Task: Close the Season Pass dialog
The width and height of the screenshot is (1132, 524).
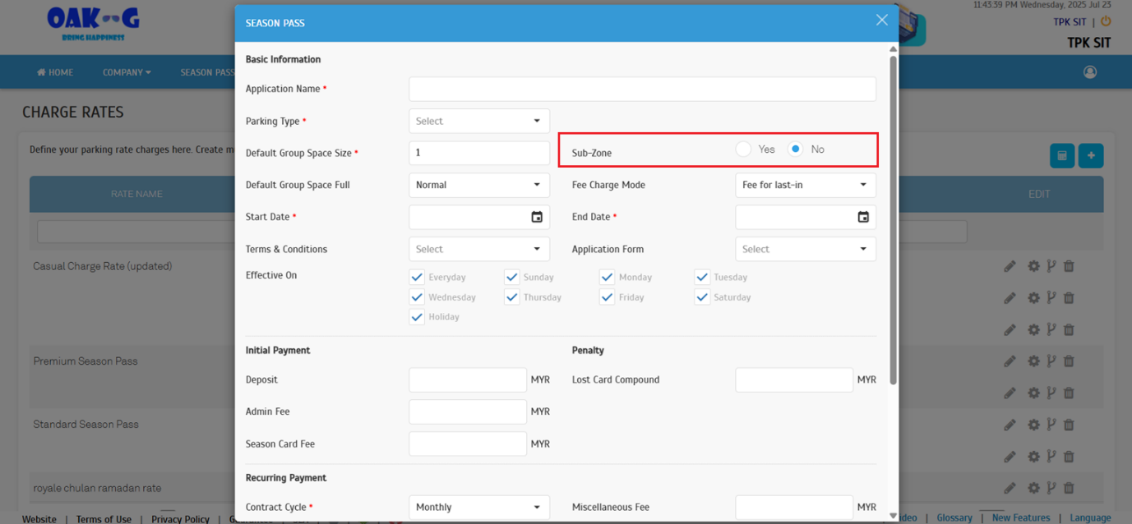Action: click(x=881, y=21)
